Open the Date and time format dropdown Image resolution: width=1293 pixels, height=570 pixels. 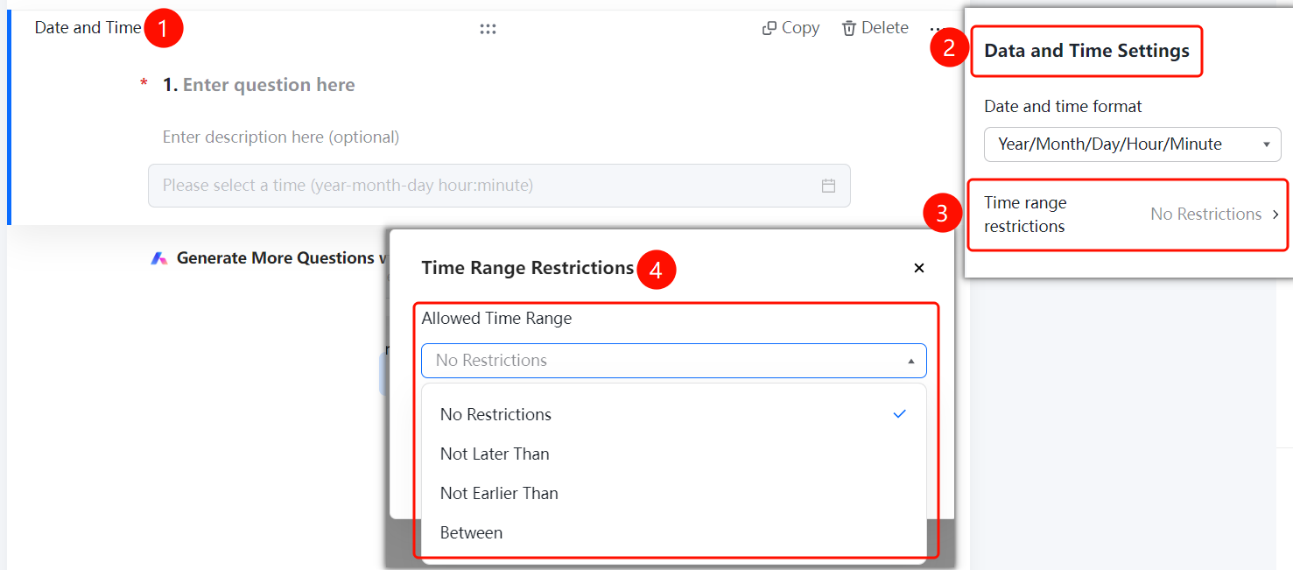pos(1132,144)
